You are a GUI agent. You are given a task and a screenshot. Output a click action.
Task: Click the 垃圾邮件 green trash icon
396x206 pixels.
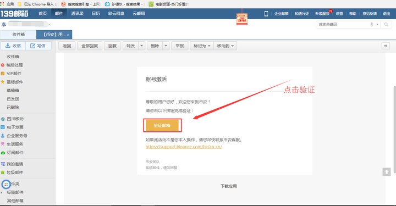(3, 172)
